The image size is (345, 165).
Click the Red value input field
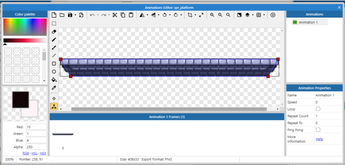pos(36,127)
